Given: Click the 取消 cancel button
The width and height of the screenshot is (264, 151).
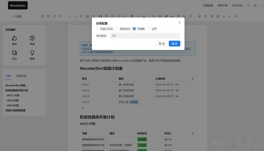Looking at the screenshot, I should [162, 44].
